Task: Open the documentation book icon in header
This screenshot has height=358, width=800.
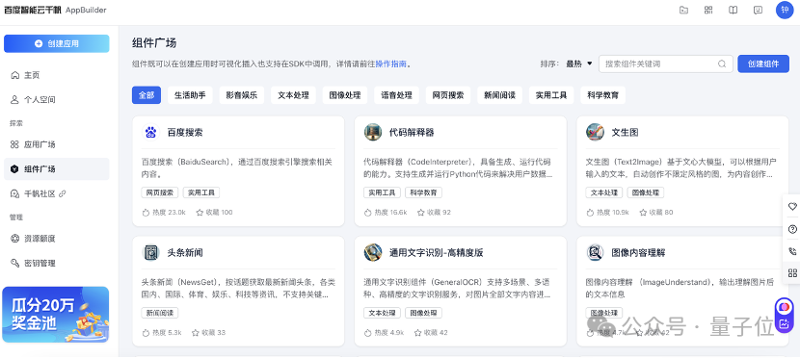Action: (733, 11)
